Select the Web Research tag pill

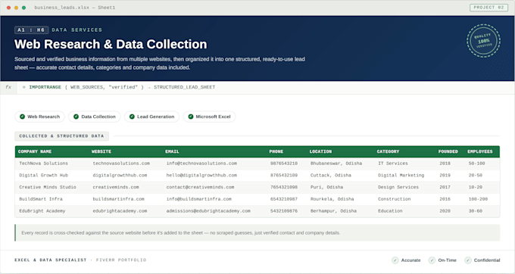click(x=39, y=117)
